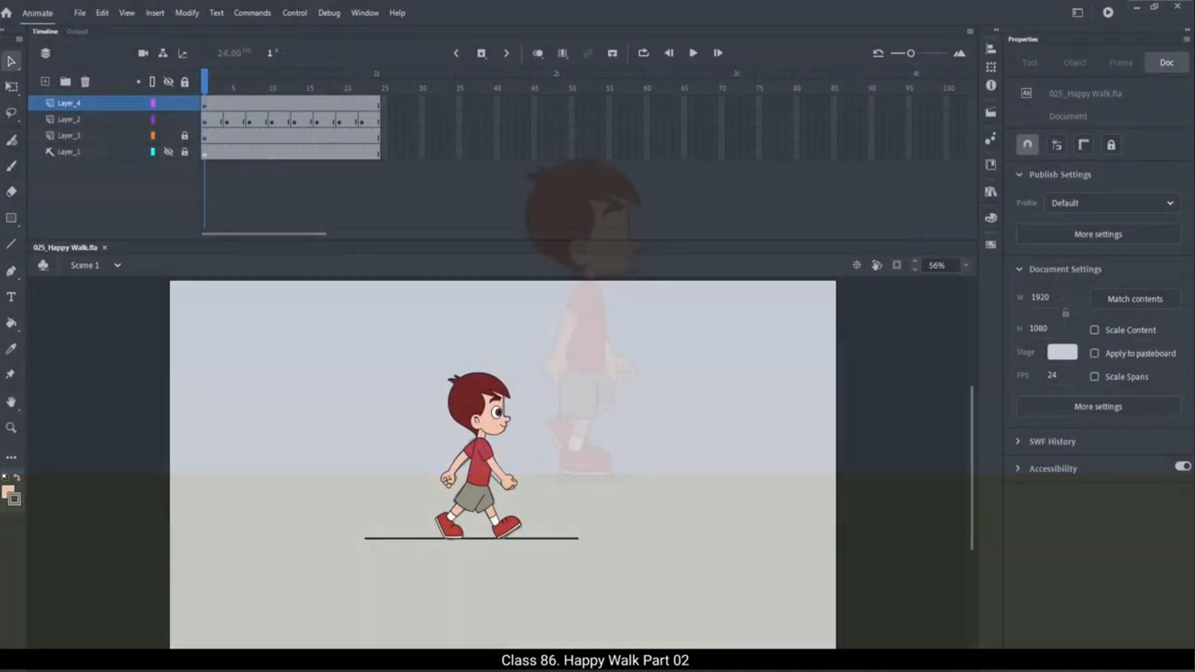Toggle visibility of Layer_1
The width and height of the screenshot is (1195, 672).
168,152
